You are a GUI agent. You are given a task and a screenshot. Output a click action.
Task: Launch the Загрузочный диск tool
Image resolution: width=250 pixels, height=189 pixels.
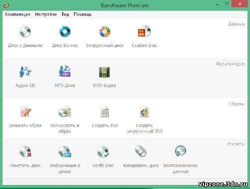pyautogui.click(x=104, y=31)
